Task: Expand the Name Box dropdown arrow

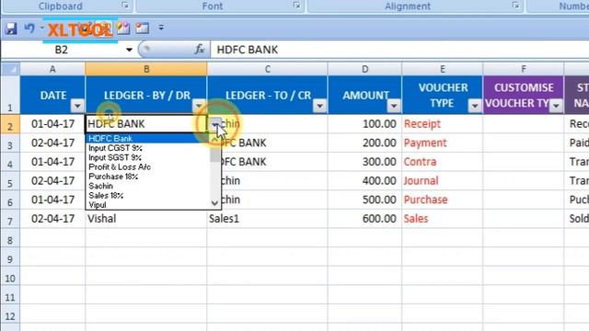Action: [x=129, y=50]
